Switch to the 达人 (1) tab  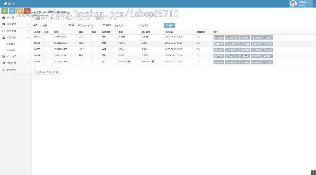point(85,19)
